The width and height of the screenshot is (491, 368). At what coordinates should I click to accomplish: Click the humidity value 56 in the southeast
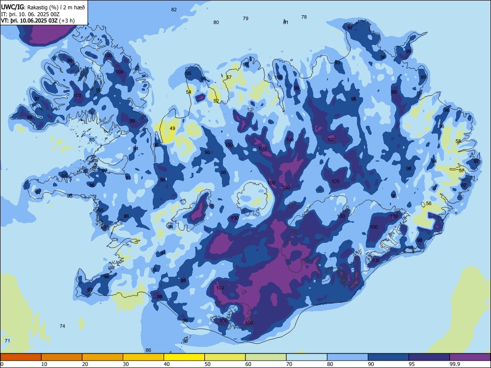tap(429, 204)
